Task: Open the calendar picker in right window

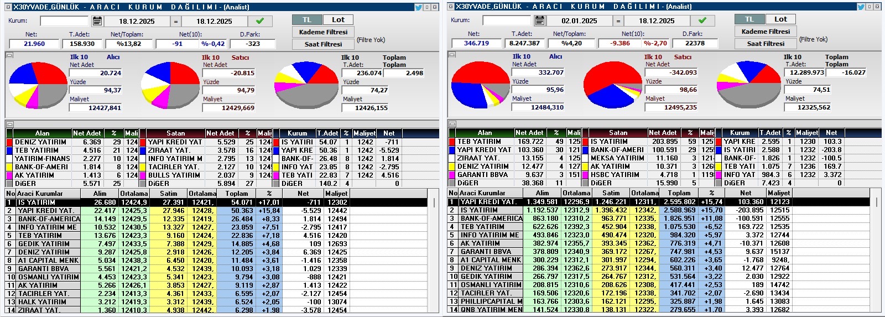Action: tap(539, 20)
